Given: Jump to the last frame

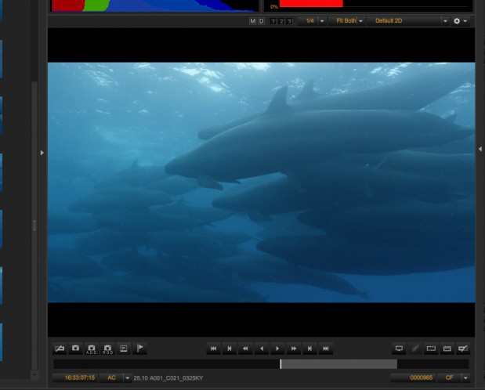Looking at the screenshot, I should pyautogui.click(x=326, y=348).
